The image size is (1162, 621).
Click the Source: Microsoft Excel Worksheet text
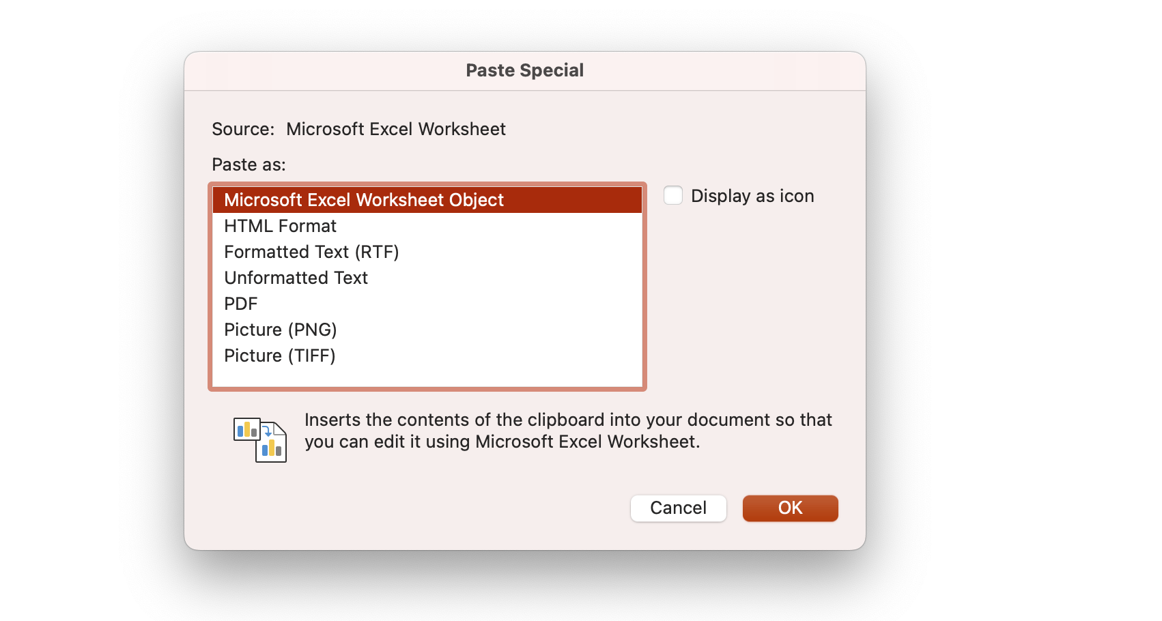click(x=358, y=129)
